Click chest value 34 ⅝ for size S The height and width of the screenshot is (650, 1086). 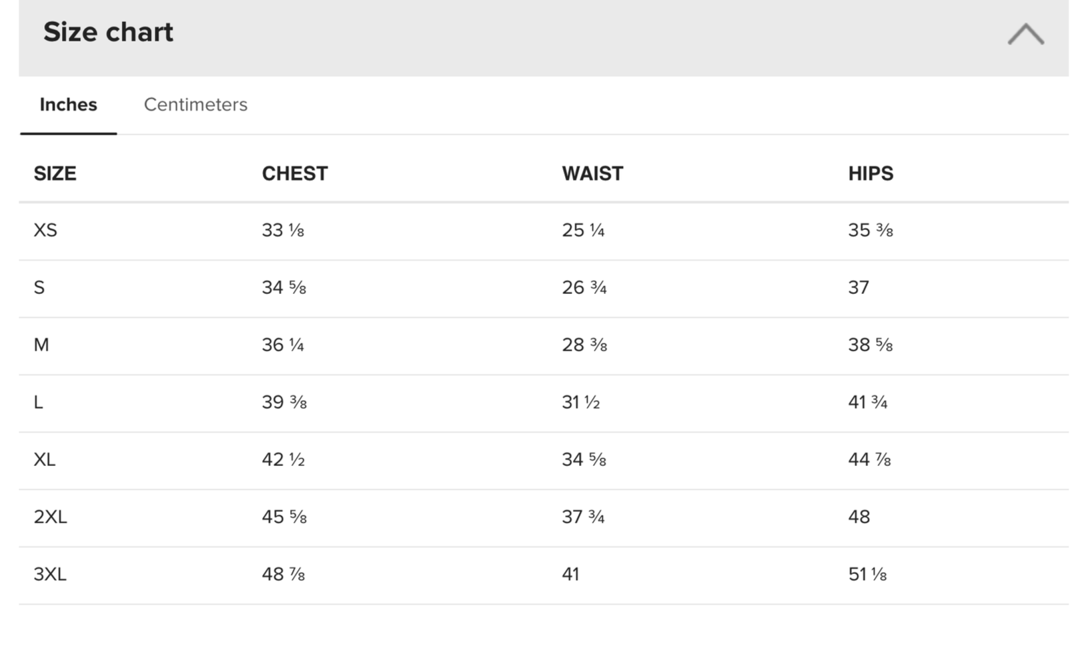point(284,288)
